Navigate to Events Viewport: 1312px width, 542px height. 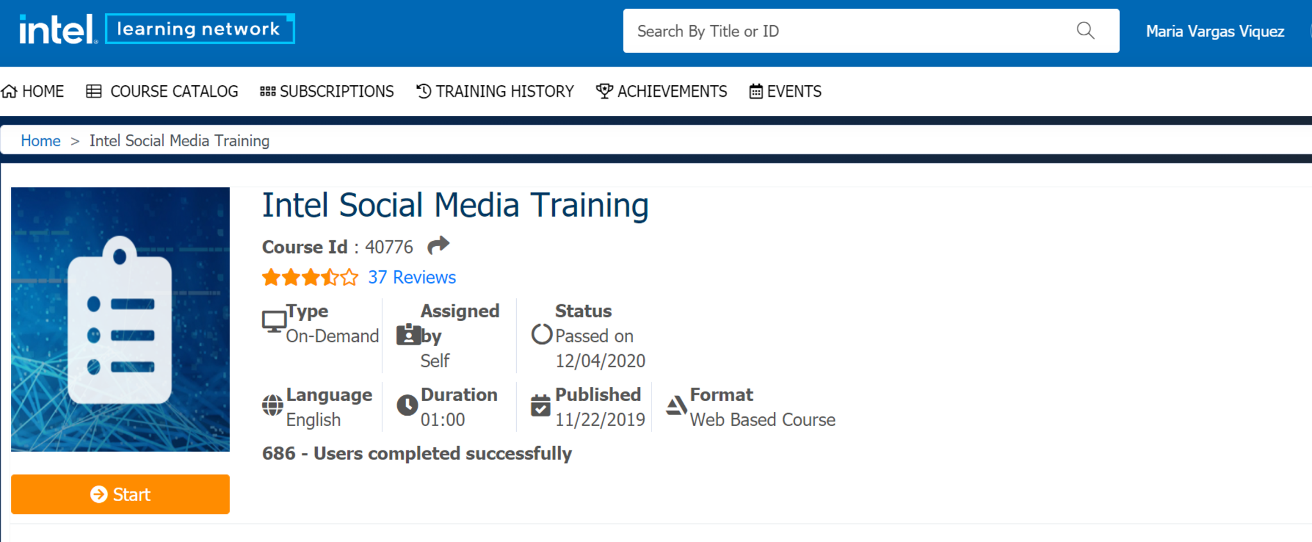click(x=785, y=92)
